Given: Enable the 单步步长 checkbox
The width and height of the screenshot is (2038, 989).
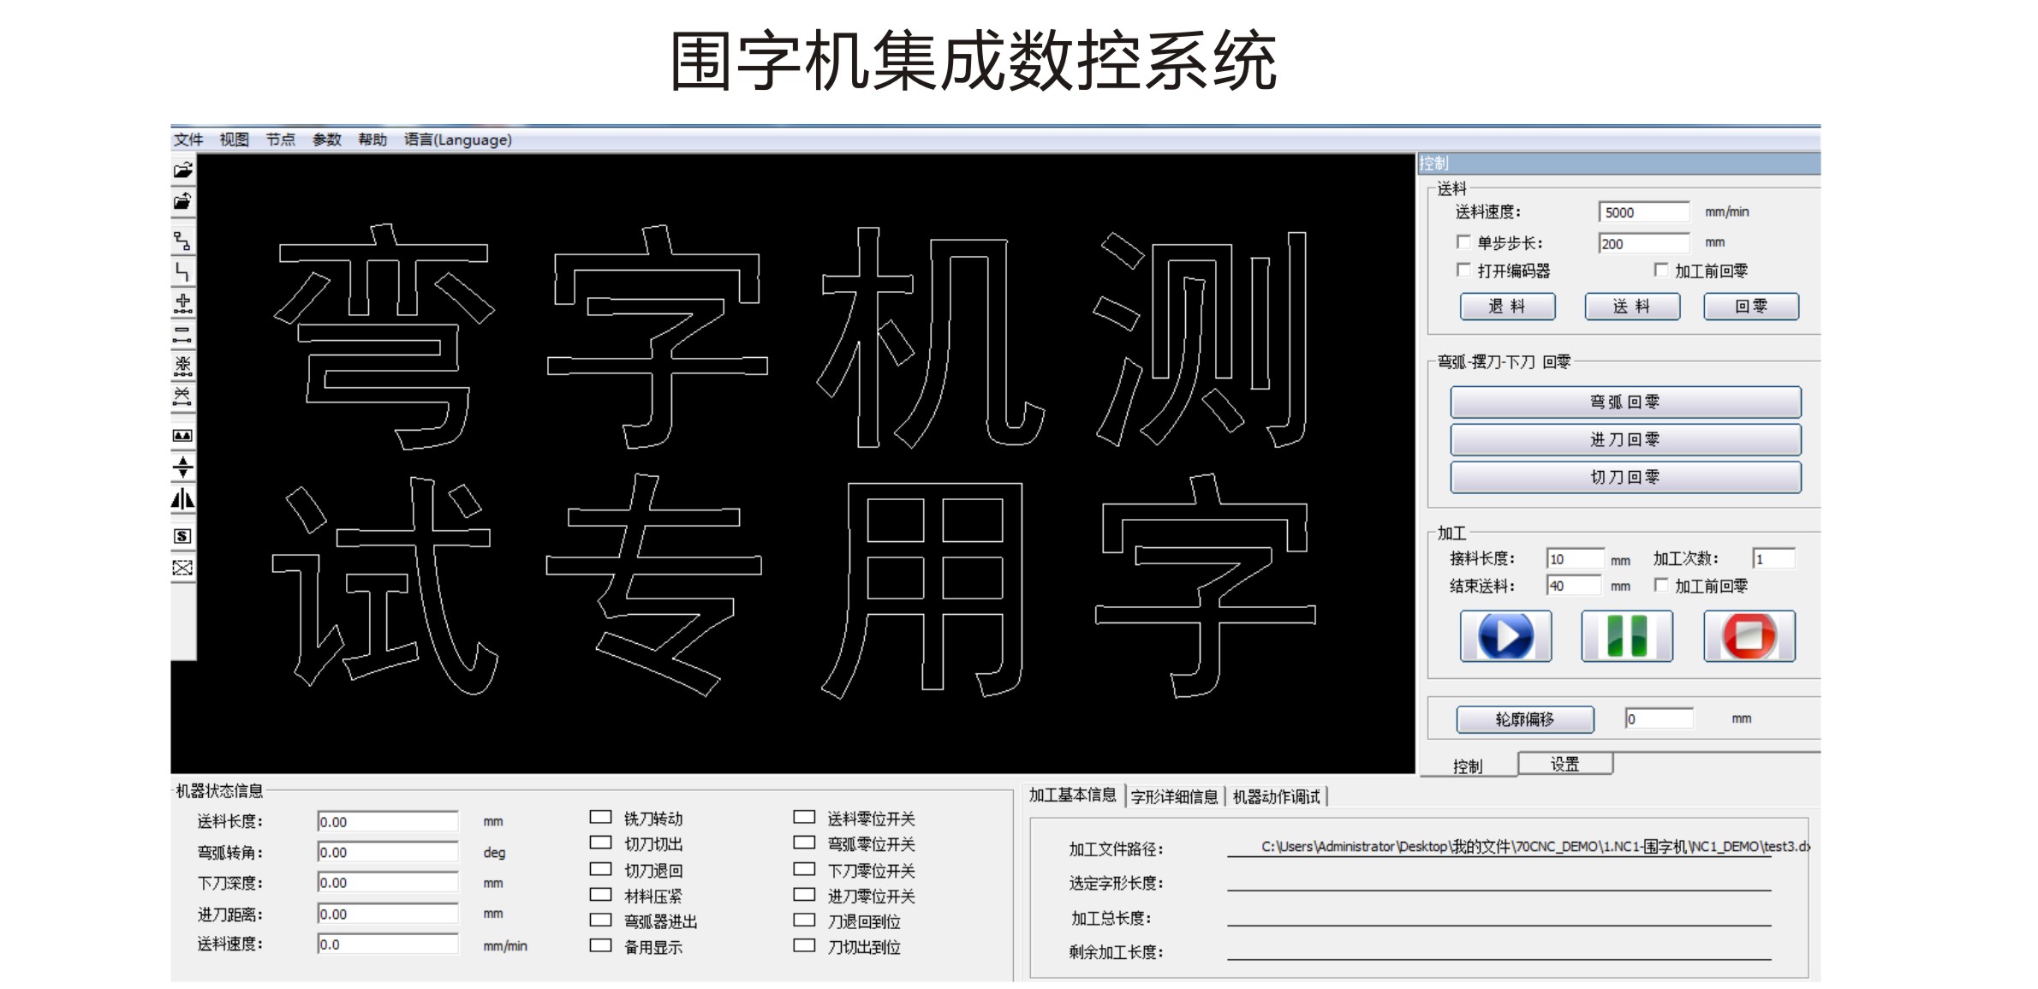Looking at the screenshot, I should (1463, 242).
